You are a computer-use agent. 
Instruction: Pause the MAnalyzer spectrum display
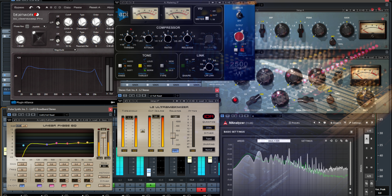326,141
